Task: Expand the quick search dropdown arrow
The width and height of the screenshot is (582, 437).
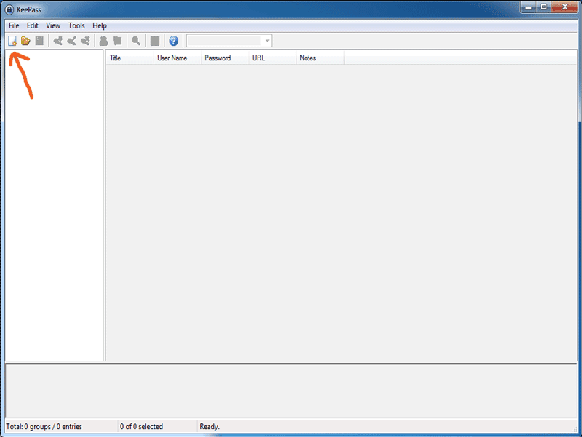Action: pyautogui.click(x=267, y=42)
